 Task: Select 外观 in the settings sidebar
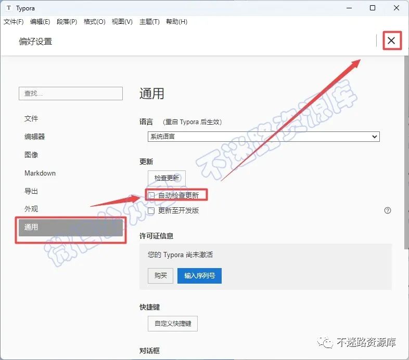[x=71, y=209]
